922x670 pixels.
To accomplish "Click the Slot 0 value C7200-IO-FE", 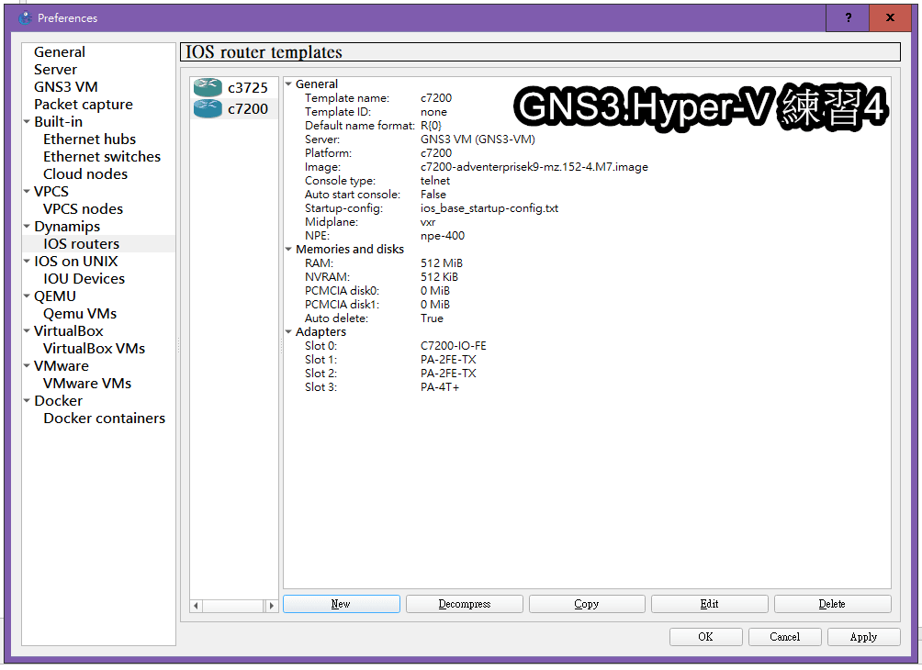I will 454,346.
